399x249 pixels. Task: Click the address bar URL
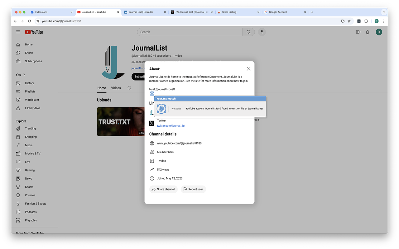61,21
